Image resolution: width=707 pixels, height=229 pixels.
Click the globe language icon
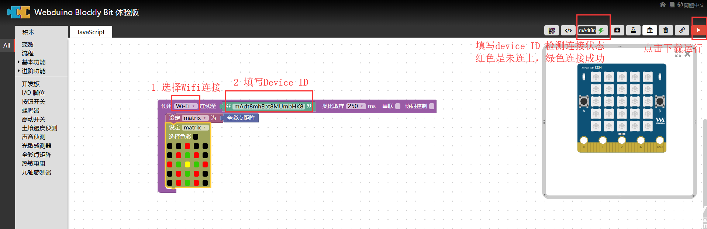pyautogui.click(x=680, y=5)
